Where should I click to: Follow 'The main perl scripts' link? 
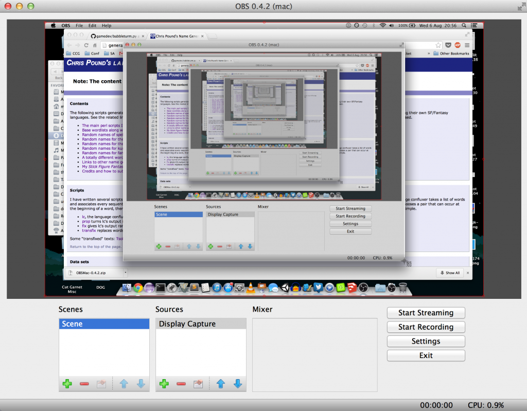tap(102, 126)
